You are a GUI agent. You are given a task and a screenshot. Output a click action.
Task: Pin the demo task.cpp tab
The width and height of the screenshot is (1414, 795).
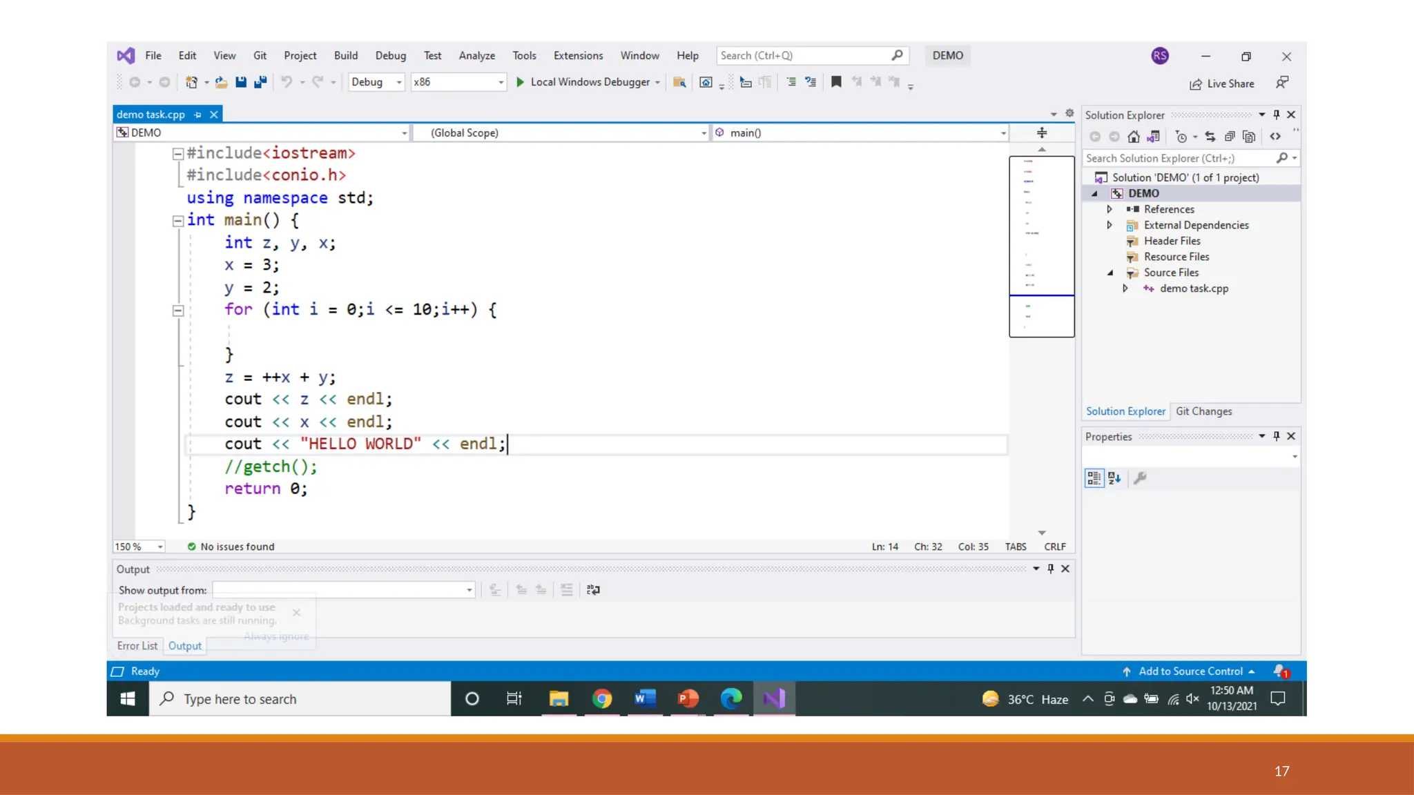[x=197, y=115]
